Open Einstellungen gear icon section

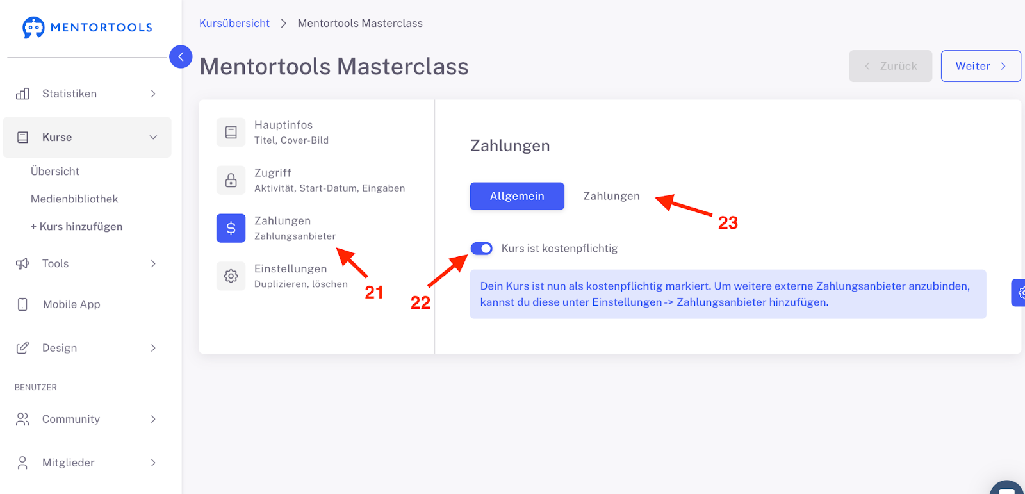click(231, 276)
